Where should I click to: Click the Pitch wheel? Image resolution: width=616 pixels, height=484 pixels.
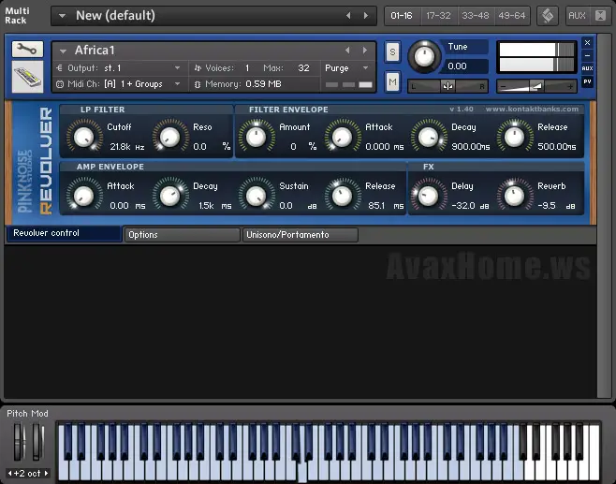click(x=19, y=441)
